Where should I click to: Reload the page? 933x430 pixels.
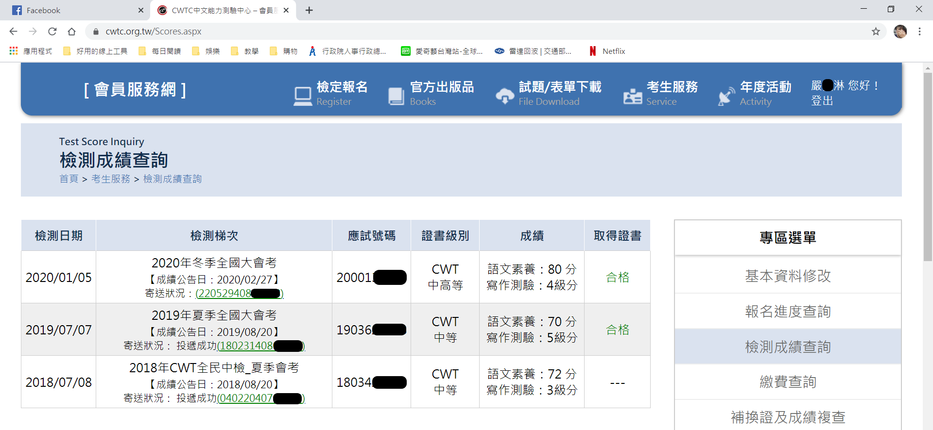[52, 32]
